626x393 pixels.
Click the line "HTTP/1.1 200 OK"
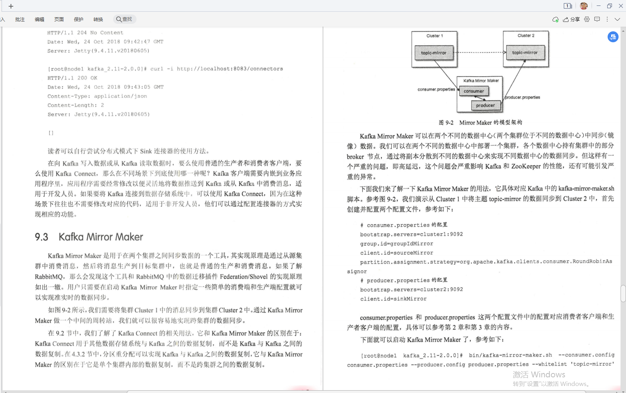point(72,78)
